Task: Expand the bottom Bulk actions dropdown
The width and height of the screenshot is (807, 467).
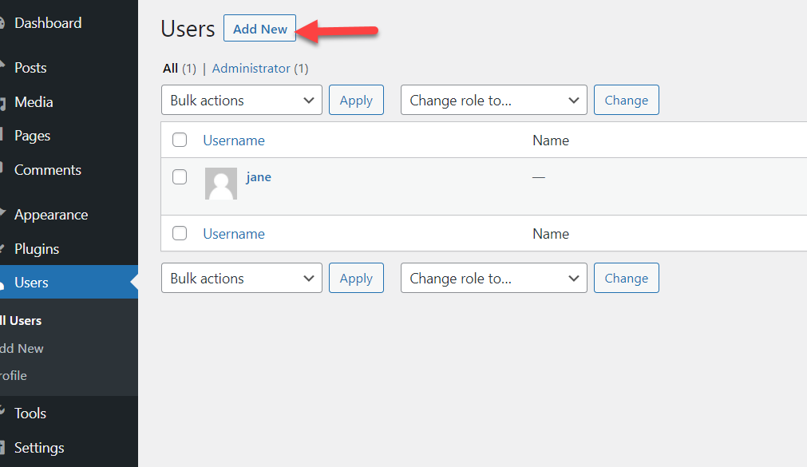Action: pyautogui.click(x=241, y=278)
